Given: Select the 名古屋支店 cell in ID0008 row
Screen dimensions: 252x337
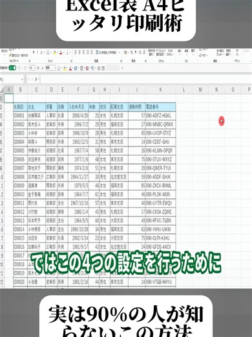Looking at the screenshot, I should point(119,177).
